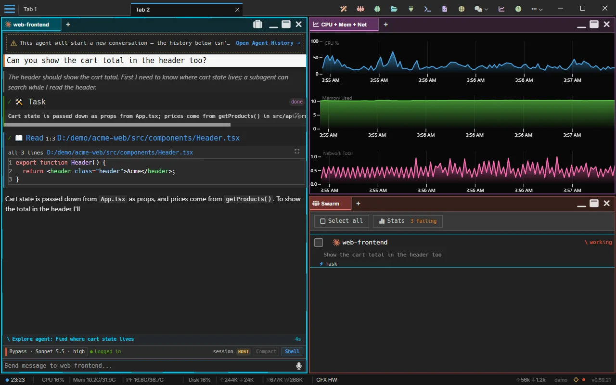616x385 pixels.
Task: Expand the Header.tsx code block fullscreen icon
Action: (x=297, y=151)
